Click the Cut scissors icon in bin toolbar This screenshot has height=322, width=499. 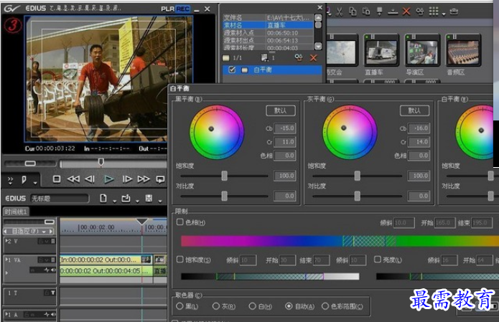[x=338, y=11]
